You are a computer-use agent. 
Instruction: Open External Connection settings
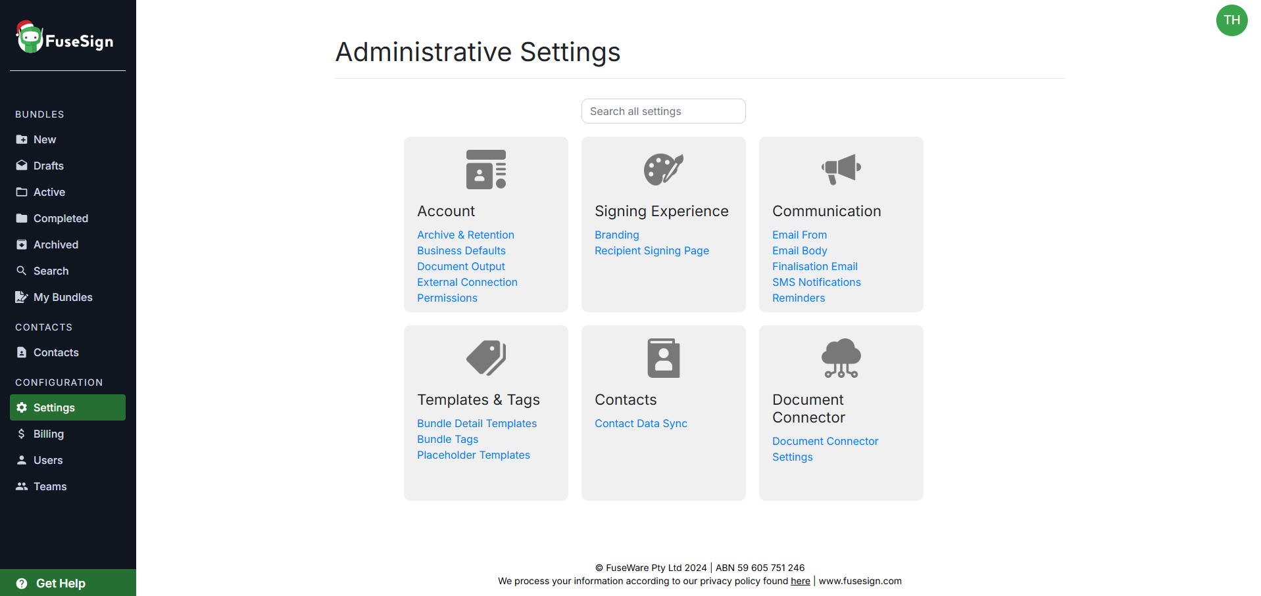(467, 282)
